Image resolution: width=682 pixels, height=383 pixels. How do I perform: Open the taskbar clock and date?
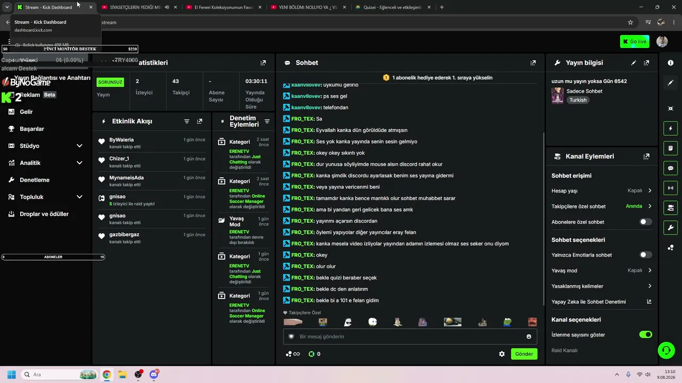tap(665, 374)
